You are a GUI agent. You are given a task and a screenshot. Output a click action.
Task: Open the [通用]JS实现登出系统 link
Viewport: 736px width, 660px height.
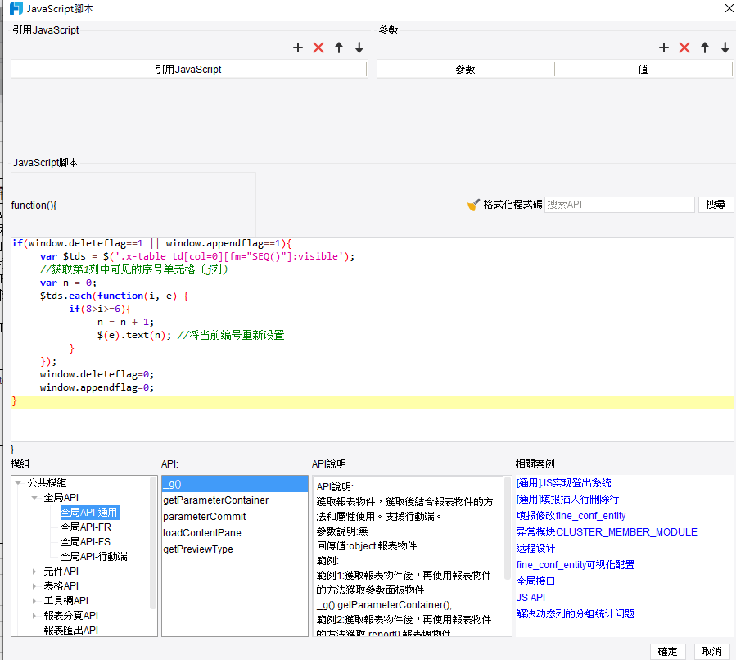point(564,483)
